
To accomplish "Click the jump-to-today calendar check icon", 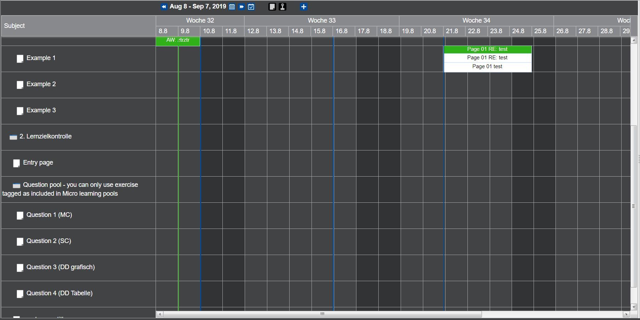I will [x=251, y=7].
